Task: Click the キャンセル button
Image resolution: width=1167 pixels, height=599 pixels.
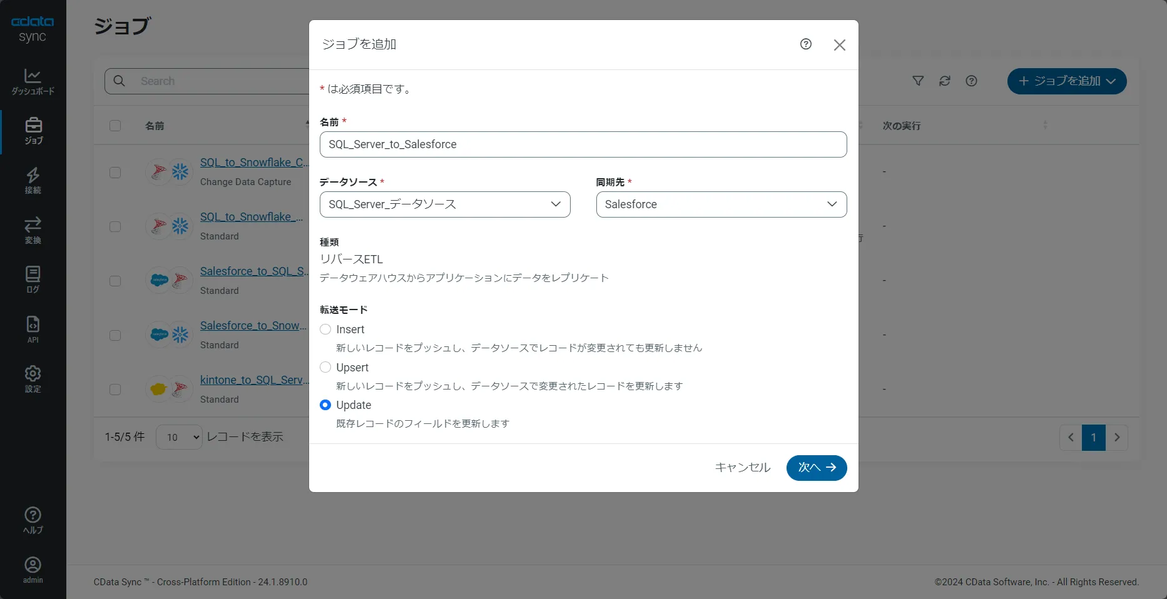Action: point(741,468)
